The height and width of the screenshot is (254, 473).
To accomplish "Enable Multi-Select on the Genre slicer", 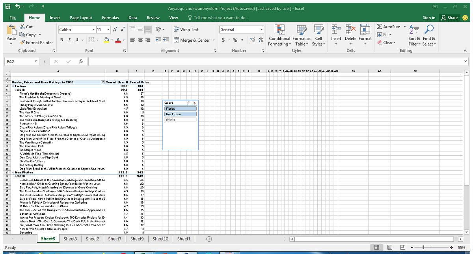I will 188,103.
